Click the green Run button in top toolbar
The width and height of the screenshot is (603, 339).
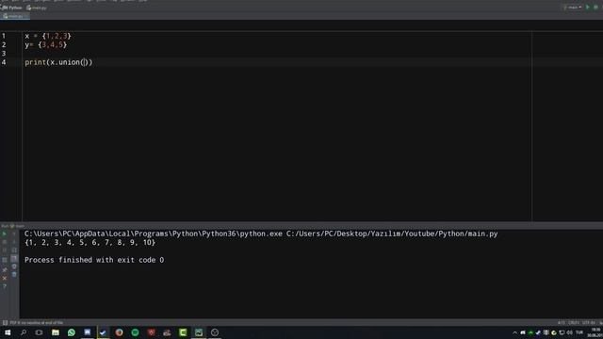(x=587, y=8)
